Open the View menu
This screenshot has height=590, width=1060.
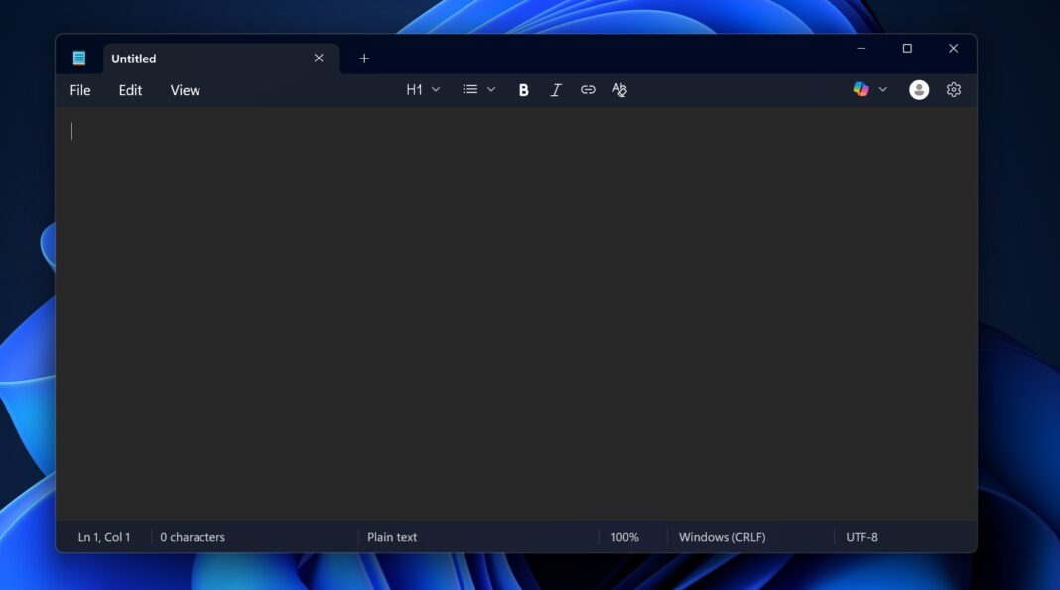click(185, 89)
